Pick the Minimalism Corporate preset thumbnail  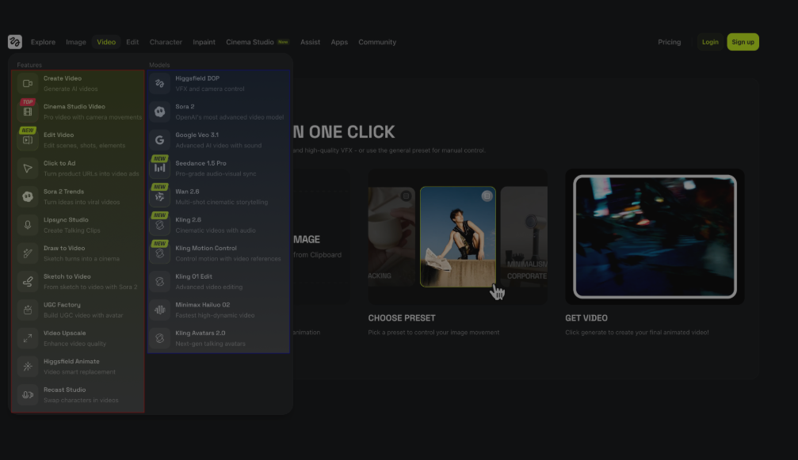click(524, 237)
